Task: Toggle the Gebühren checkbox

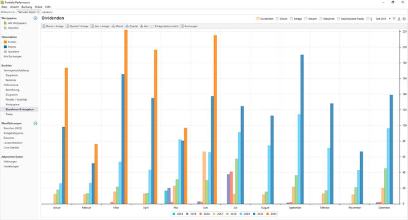Action: [321, 19]
